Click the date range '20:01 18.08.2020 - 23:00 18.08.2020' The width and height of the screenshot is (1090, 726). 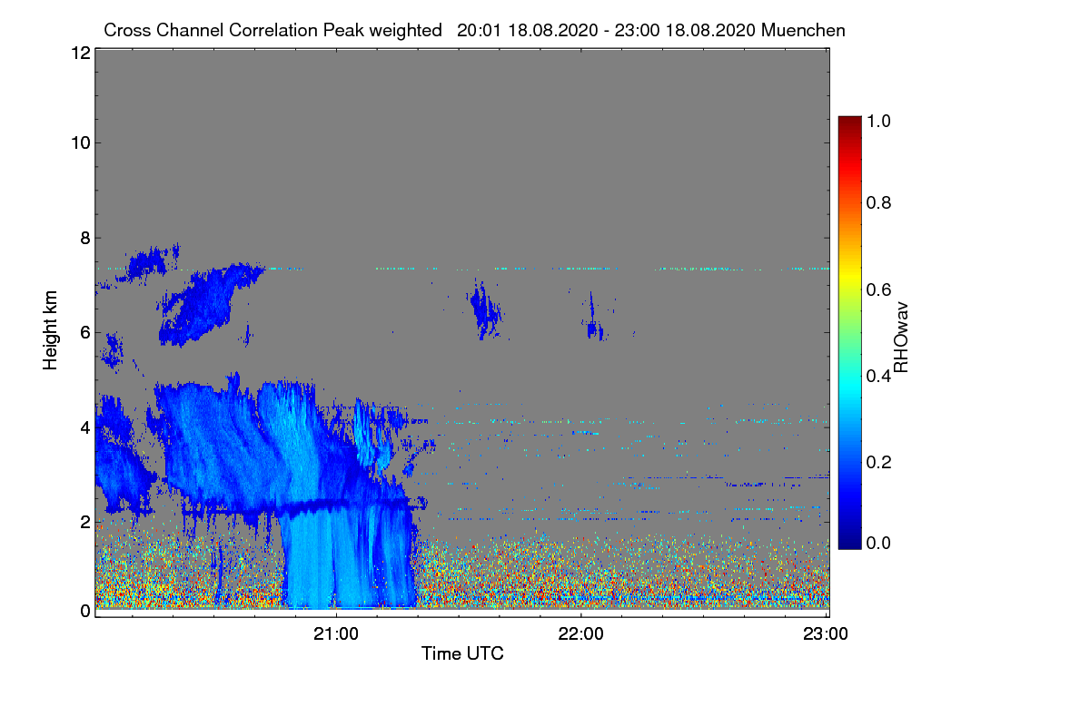pyautogui.click(x=607, y=30)
